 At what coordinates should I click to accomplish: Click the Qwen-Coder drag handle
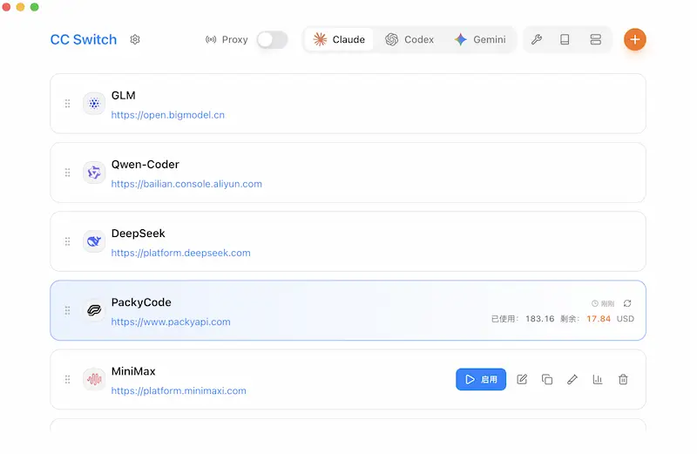(68, 173)
